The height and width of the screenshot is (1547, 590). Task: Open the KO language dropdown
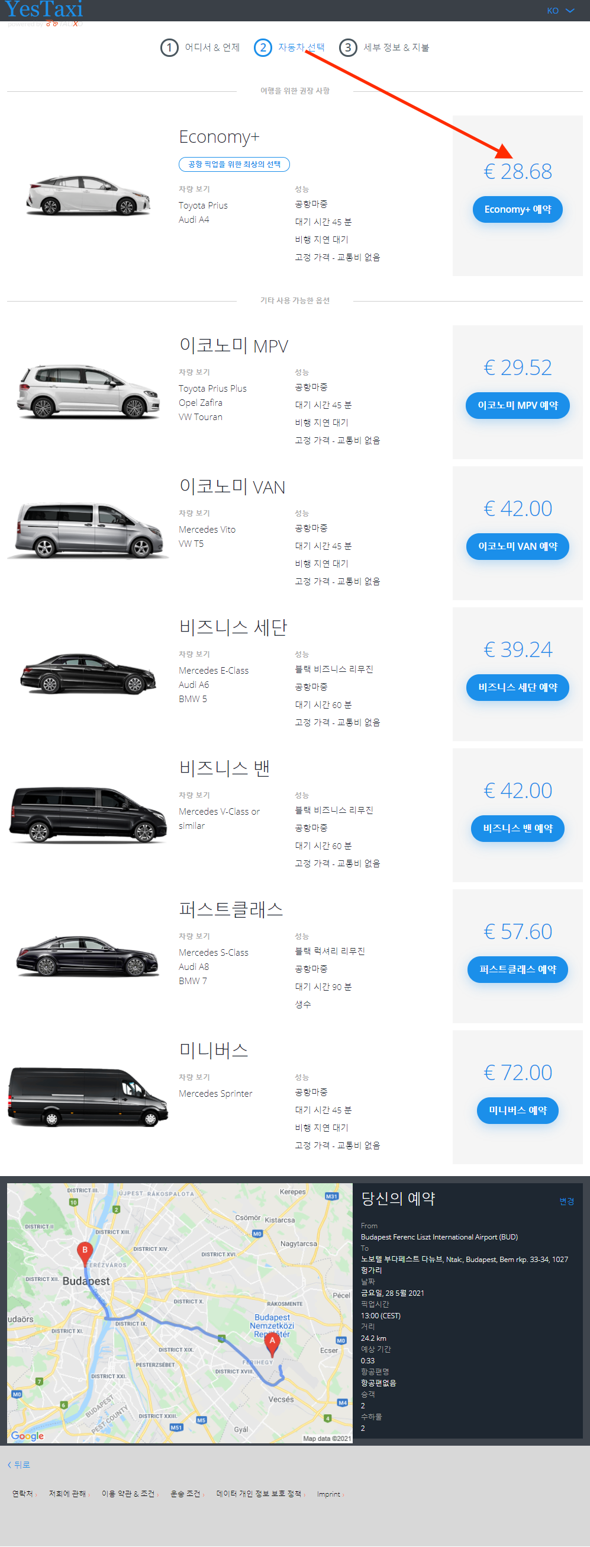point(560,11)
